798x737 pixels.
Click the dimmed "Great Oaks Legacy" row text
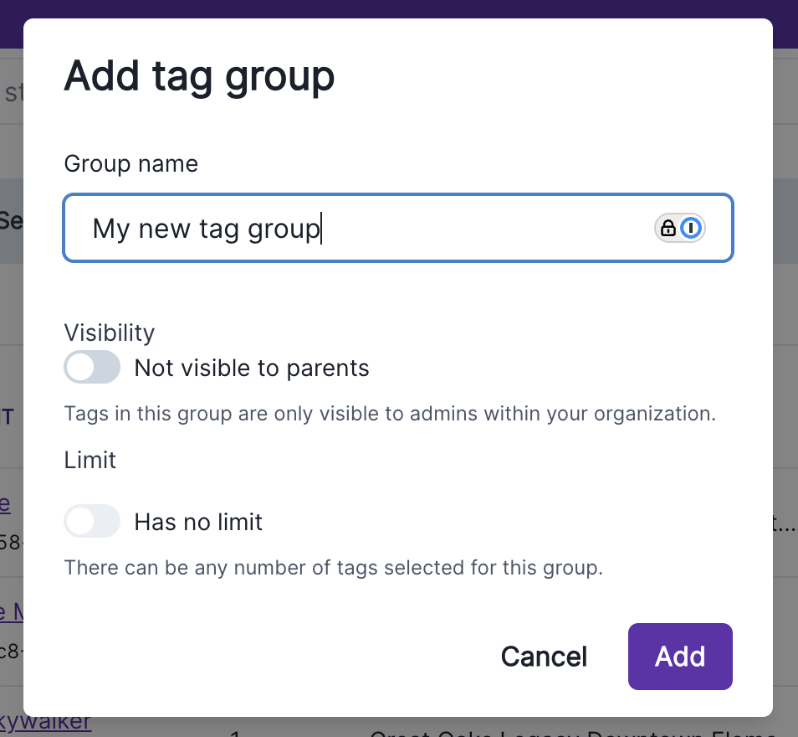tap(577, 732)
